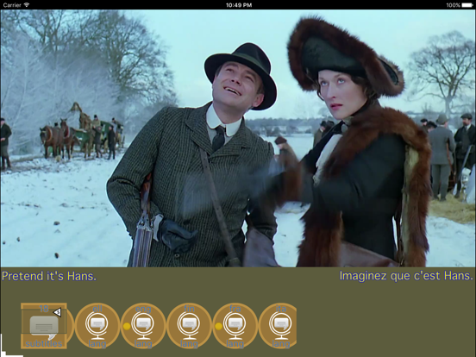Viewport: 476px width, 357px height.
Task: Tap the French subtitle 'Imaginez que c'est Hans.'
Action: click(x=406, y=276)
